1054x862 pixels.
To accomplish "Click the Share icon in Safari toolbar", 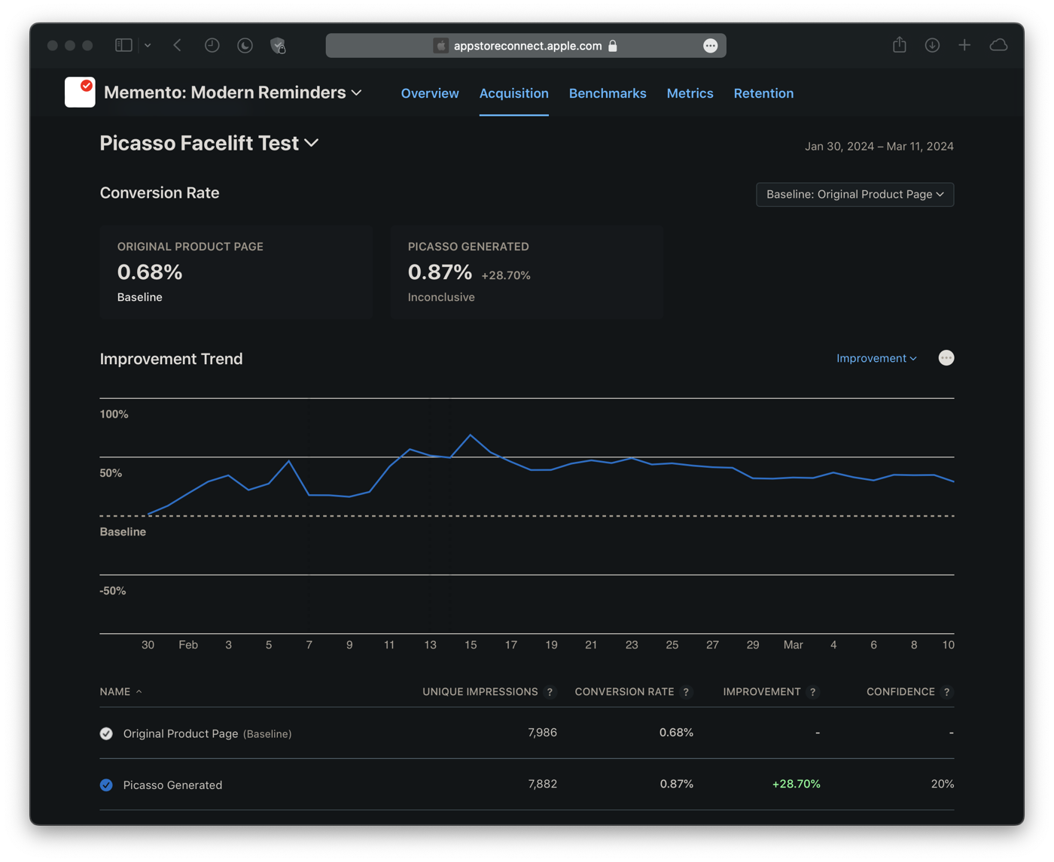I will (900, 44).
